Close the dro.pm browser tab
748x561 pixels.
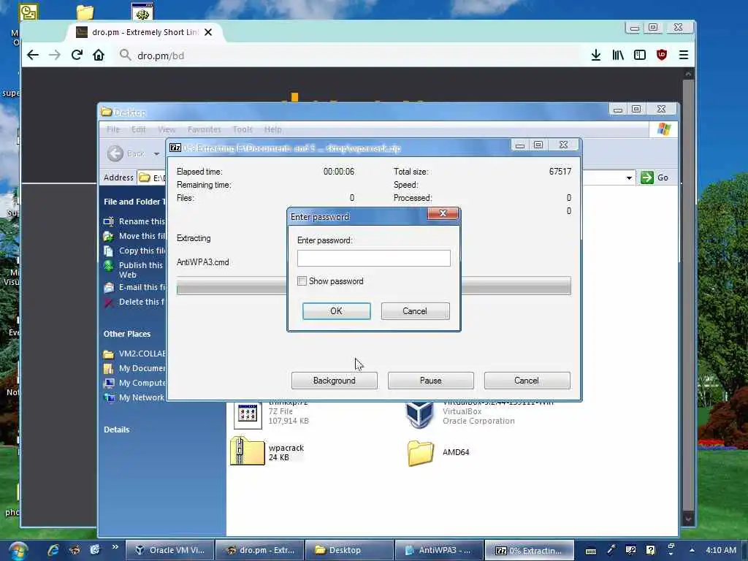click(x=208, y=32)
